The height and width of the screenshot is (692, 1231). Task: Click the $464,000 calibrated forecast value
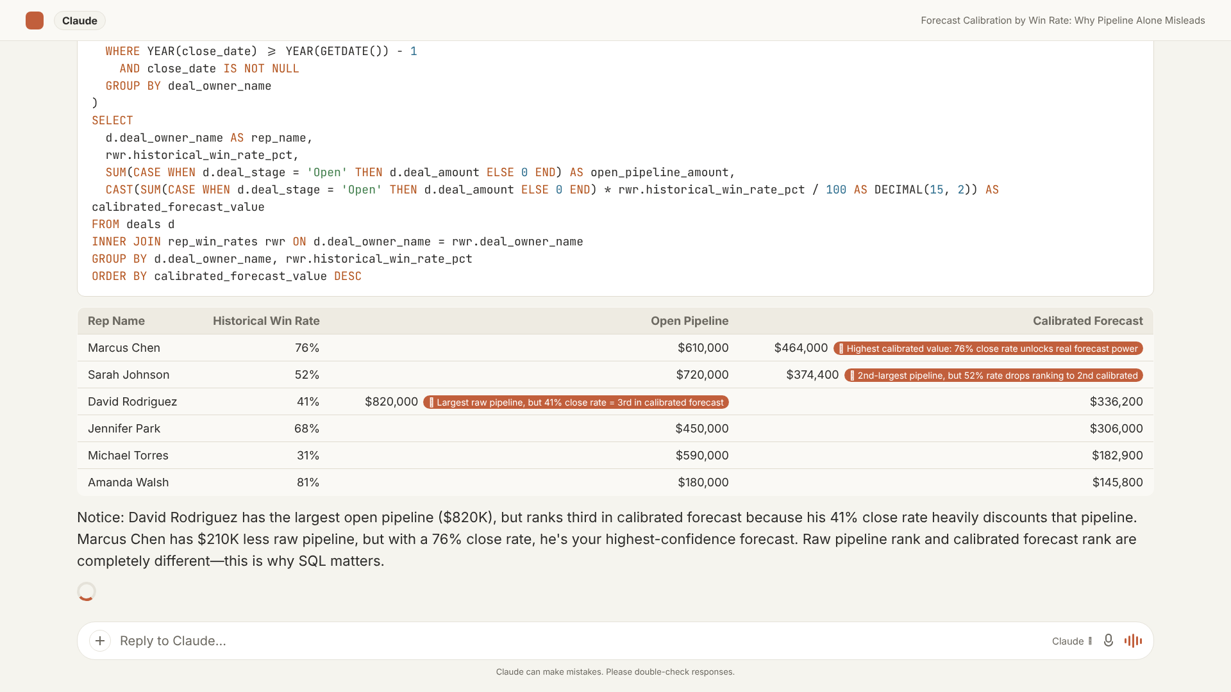coord(801,348)
